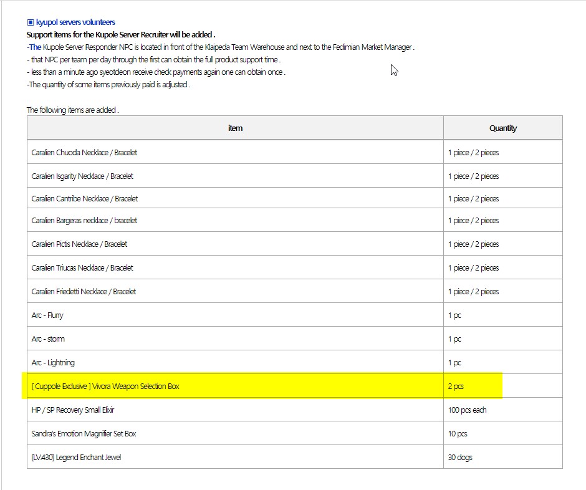Click the 'item' column header
586x490 pixels.
(235, 128)
